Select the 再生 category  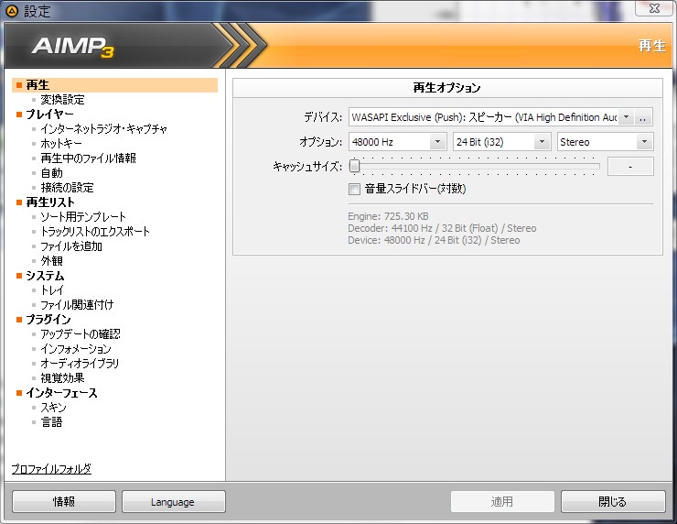pos(115,85)
